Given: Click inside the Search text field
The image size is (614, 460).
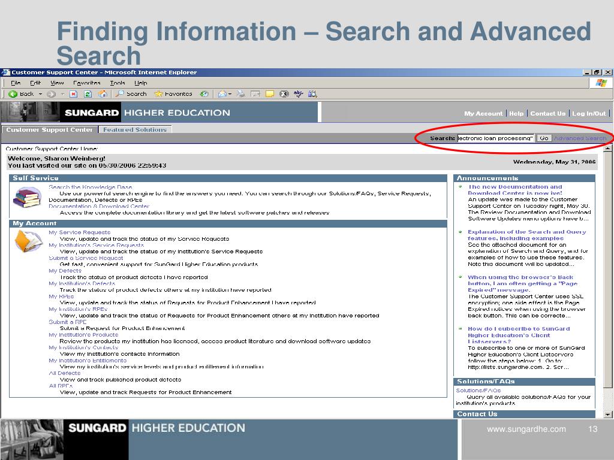Looking at the screenshot, I should (496, 138).
